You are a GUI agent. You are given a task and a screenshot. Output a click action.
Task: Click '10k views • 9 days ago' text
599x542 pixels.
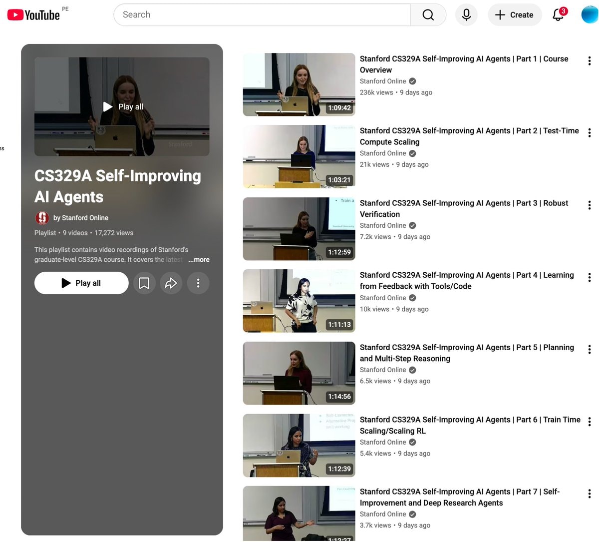pos(394,309)
